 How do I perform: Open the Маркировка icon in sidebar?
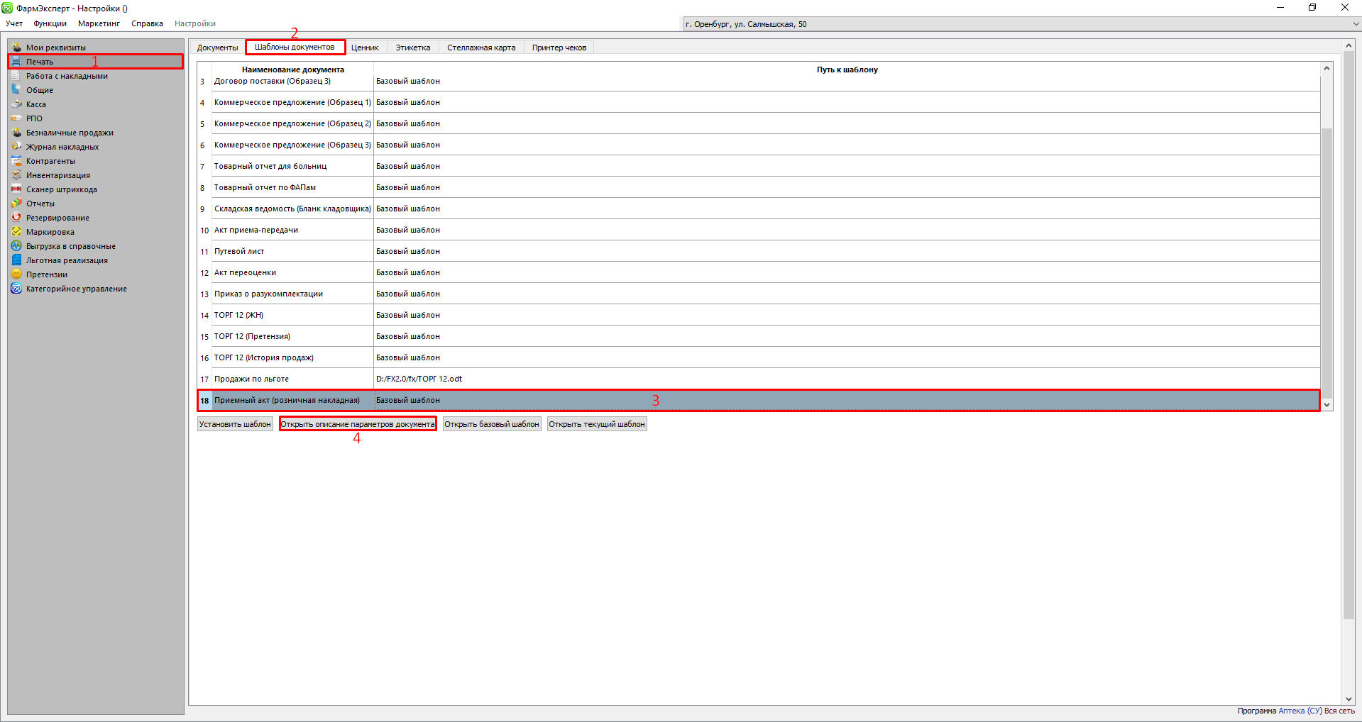tap(16, 232)
